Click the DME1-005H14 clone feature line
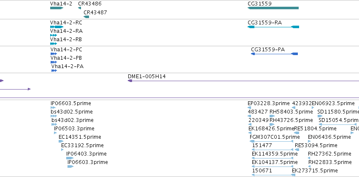The image size is (359, 177). [x=243, y=81]
